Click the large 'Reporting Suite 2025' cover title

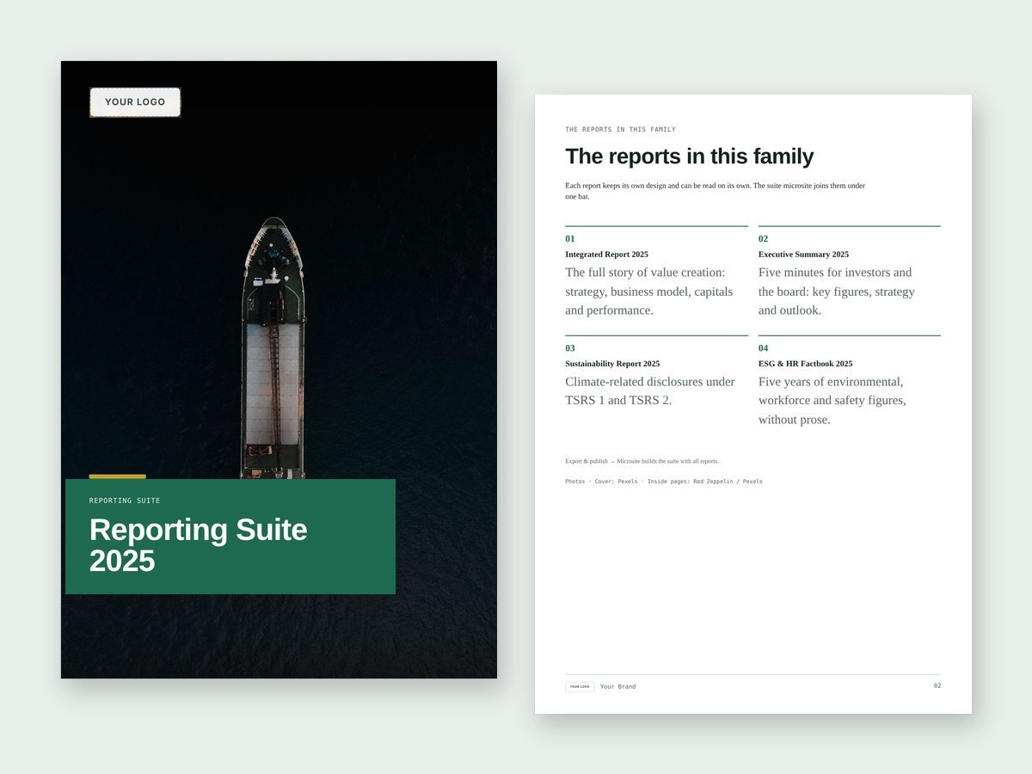[199, 545]
